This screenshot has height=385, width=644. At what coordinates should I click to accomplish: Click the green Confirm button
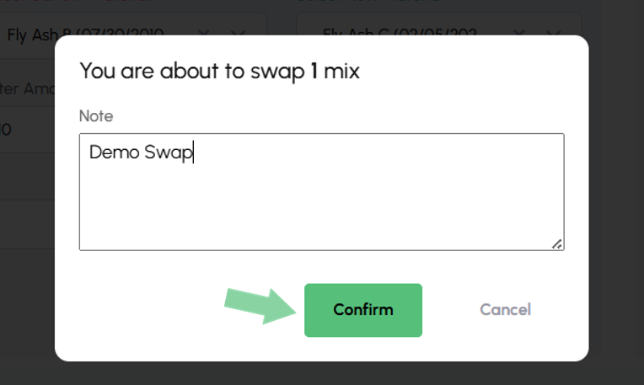(x=362, y=310)
